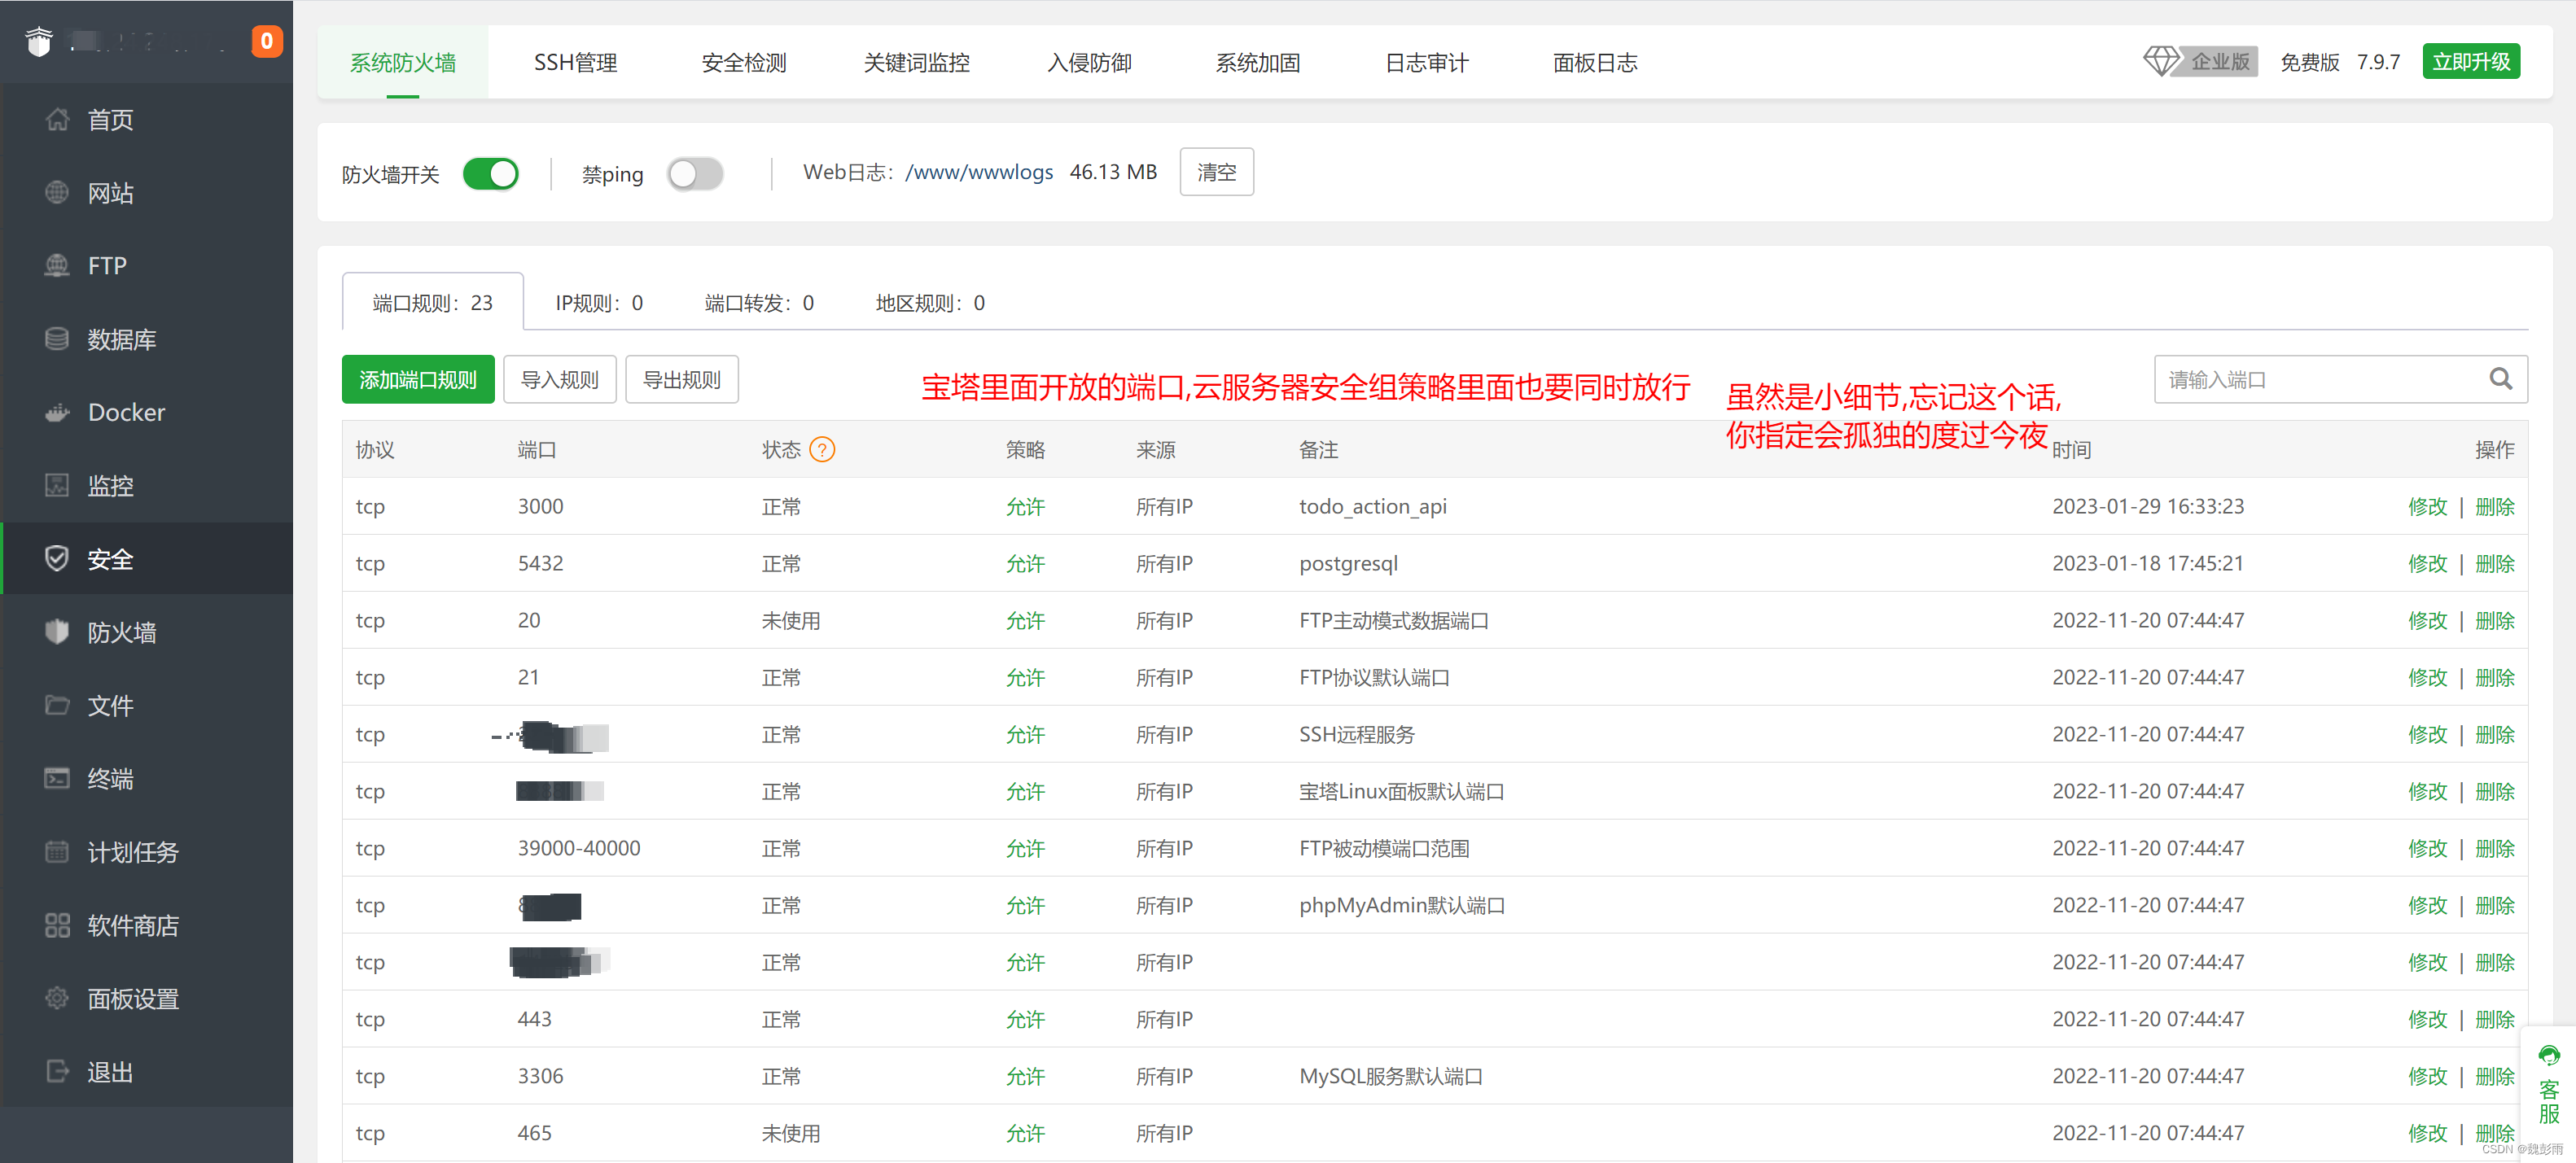Screen dimensions: 2576x1163
Task: Click the 添加端口规则 button
Action: tap(417, 380)
